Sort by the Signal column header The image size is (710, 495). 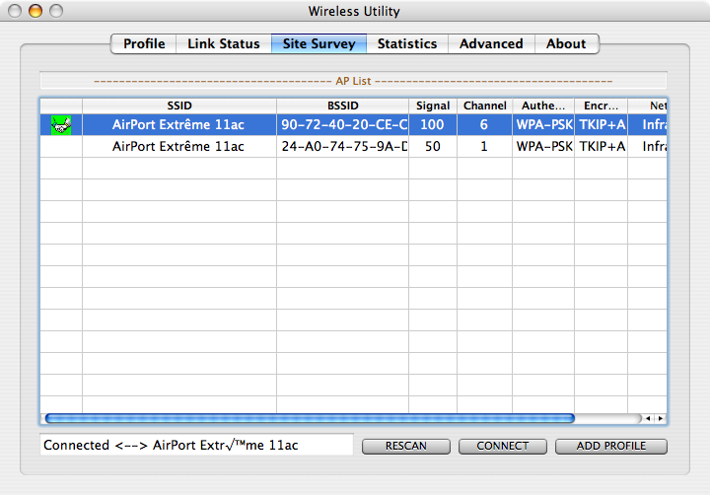(433, 106)
